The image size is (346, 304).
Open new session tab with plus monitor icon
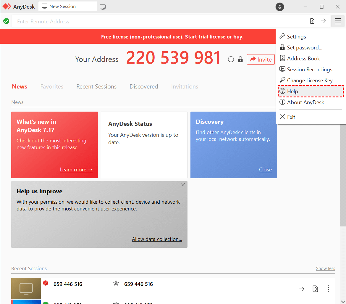(103, 7)
